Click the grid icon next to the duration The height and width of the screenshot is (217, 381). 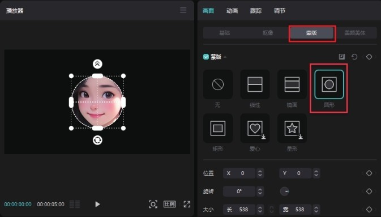pyautogui.click(x=75, y=204)
